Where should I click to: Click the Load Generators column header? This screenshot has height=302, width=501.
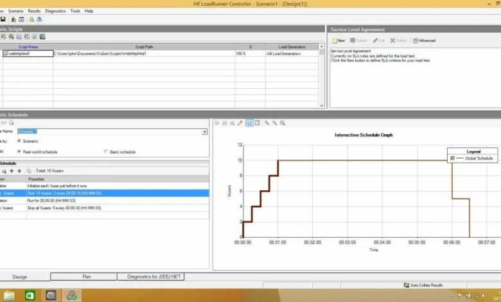[292, 47]
